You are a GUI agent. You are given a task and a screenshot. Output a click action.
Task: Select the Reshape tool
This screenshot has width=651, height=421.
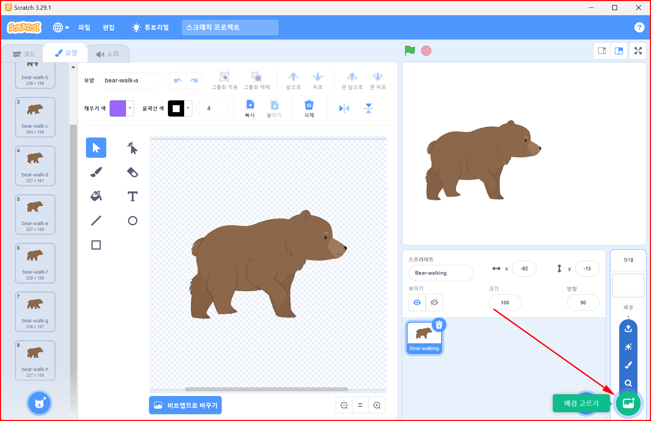(132, 148)
